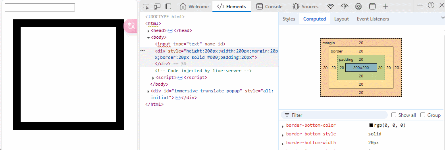Select the Computed pane tab
The height and width of the screenshot is (150, 445).
(314, 19)
